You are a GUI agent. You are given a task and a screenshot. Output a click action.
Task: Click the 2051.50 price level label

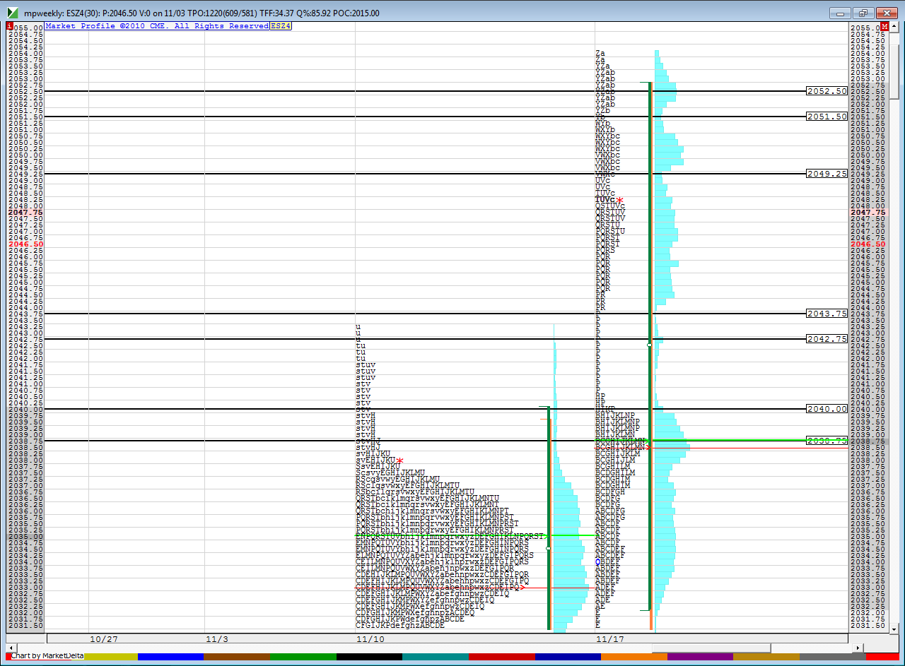tap(827, 117)
